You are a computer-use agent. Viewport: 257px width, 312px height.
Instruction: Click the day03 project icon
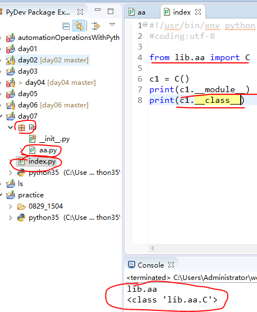pyautogui.click(x=11, y=71)
